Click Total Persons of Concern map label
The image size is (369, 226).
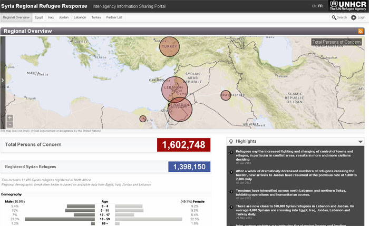pyautogui.click(x=336, y=42)
